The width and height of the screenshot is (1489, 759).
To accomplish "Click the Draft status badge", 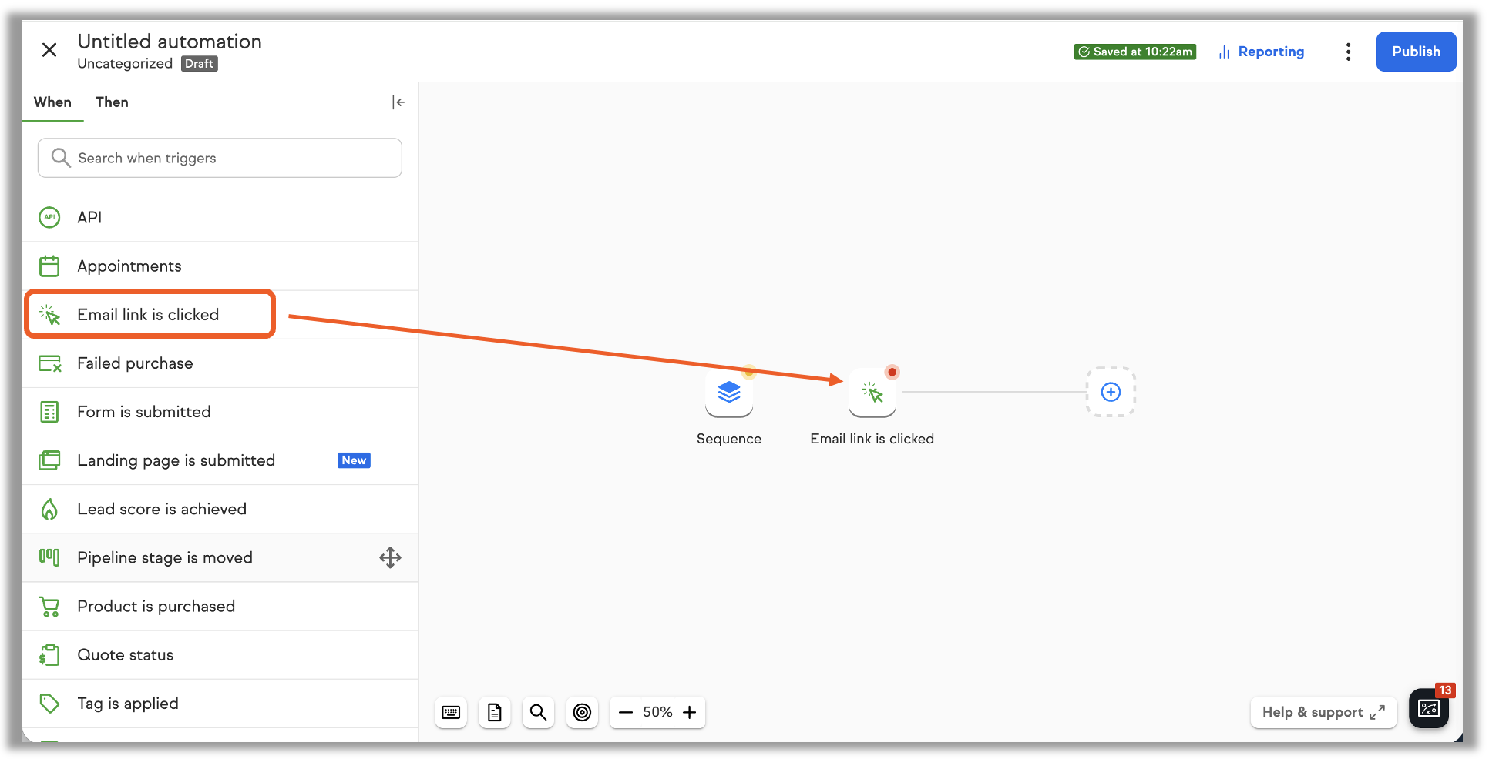I will click(200, 64).
